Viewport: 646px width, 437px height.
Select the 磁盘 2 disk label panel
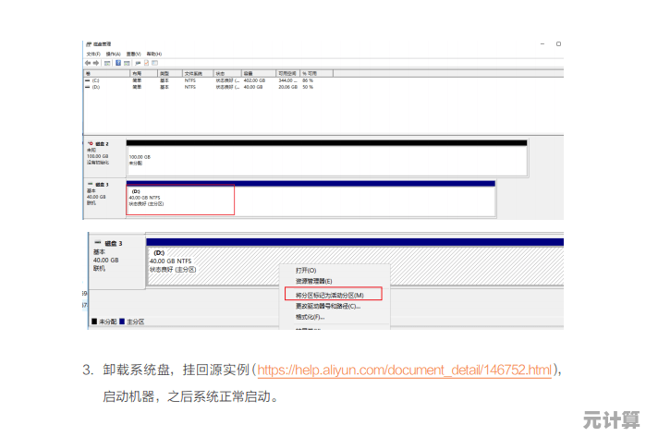(x=104, y=158)
